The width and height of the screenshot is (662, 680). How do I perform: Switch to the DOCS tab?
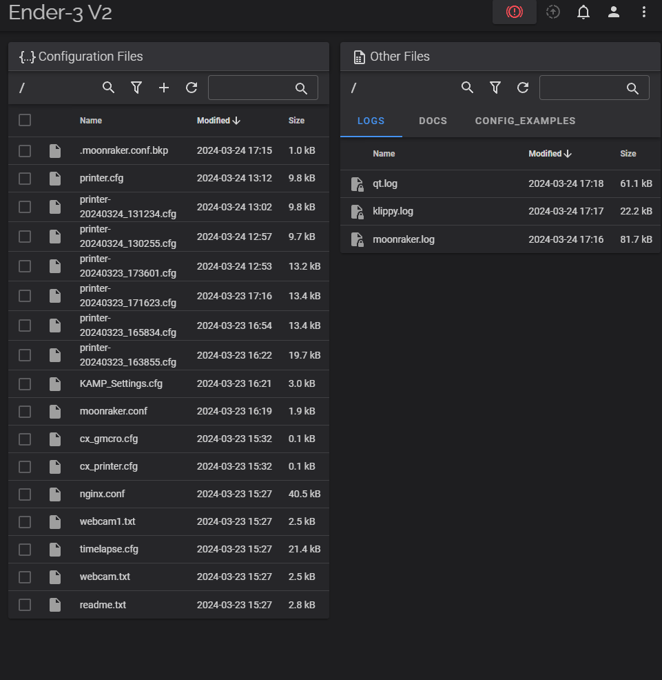click(x=433, y=121)
